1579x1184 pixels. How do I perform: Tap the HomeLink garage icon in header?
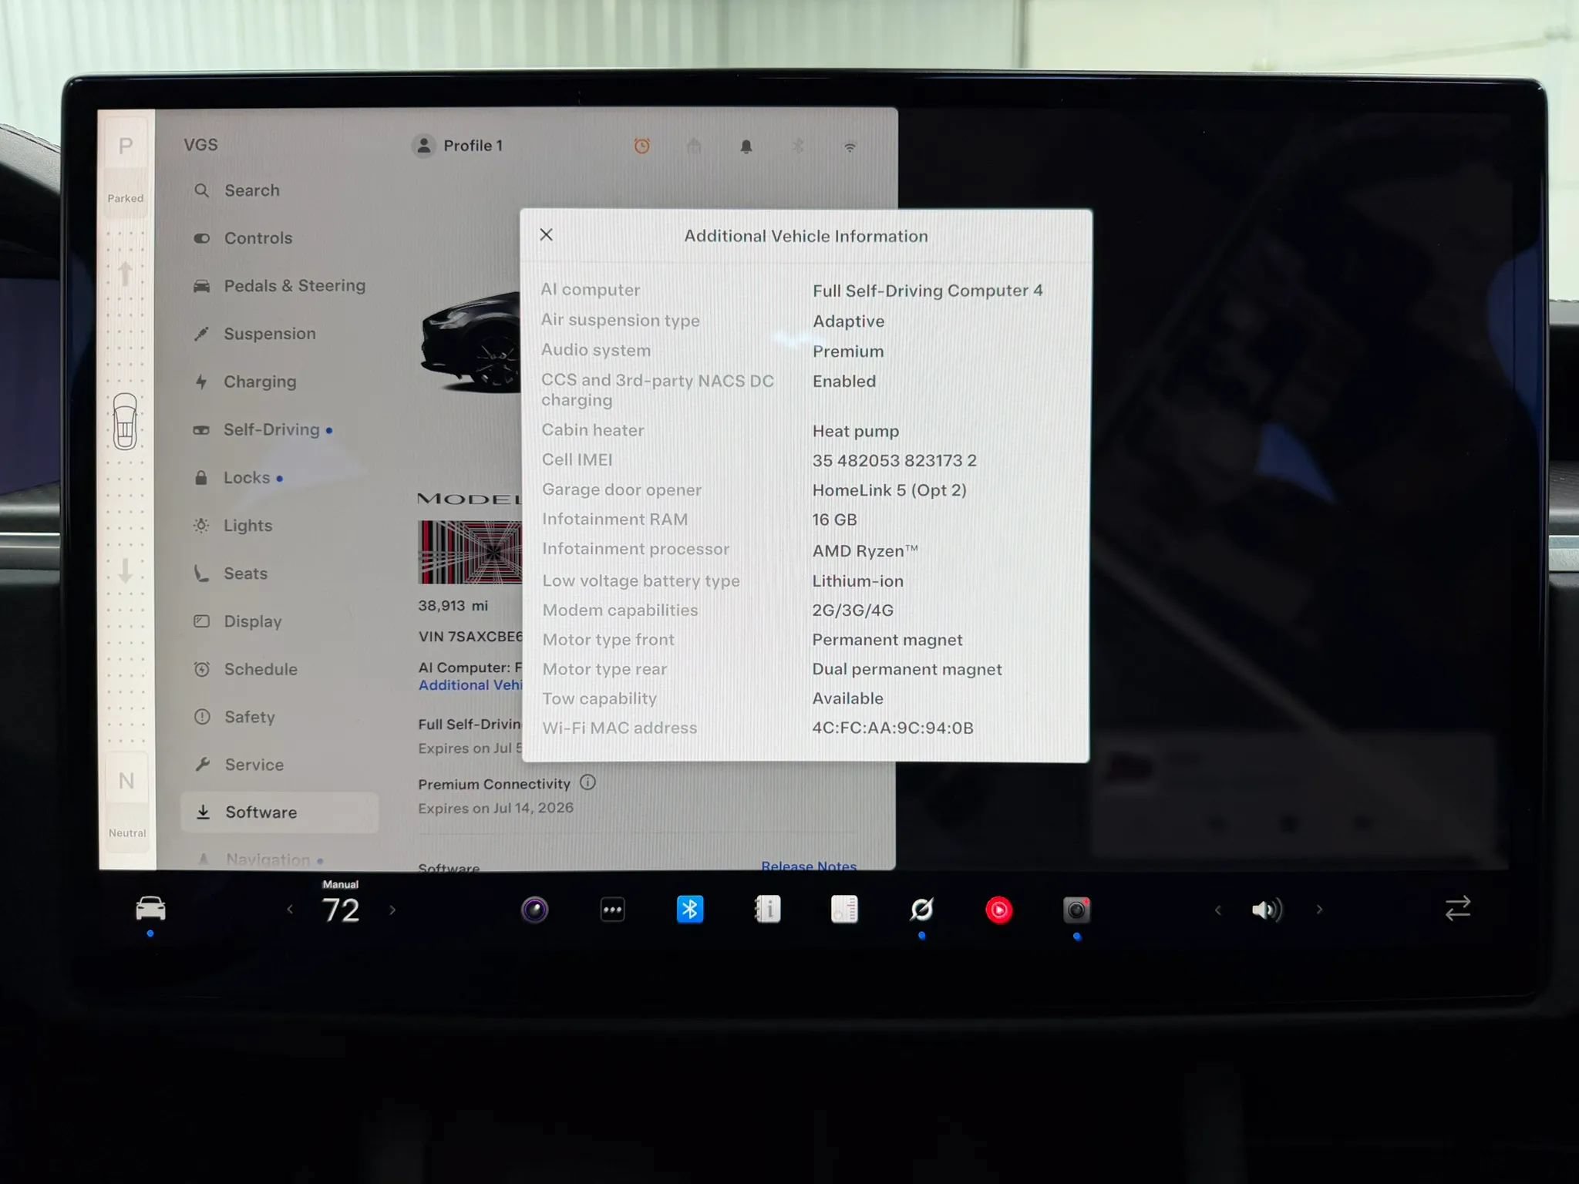(694, 146)
